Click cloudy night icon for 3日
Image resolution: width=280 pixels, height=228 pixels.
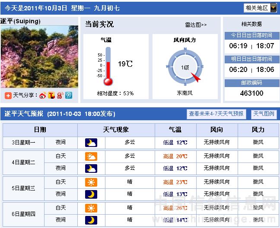(x=91, y=143)
